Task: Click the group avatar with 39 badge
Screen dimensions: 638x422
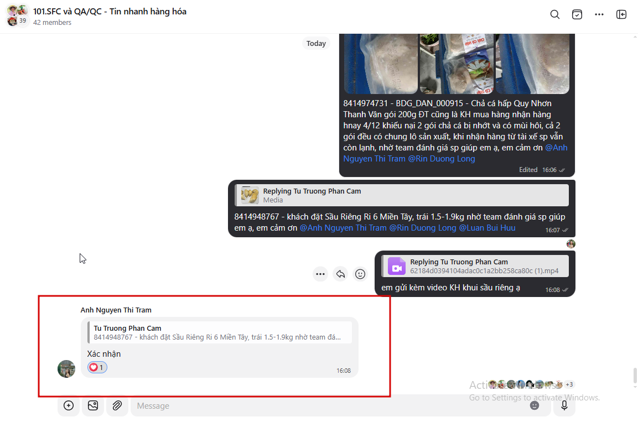Action: 18,15
